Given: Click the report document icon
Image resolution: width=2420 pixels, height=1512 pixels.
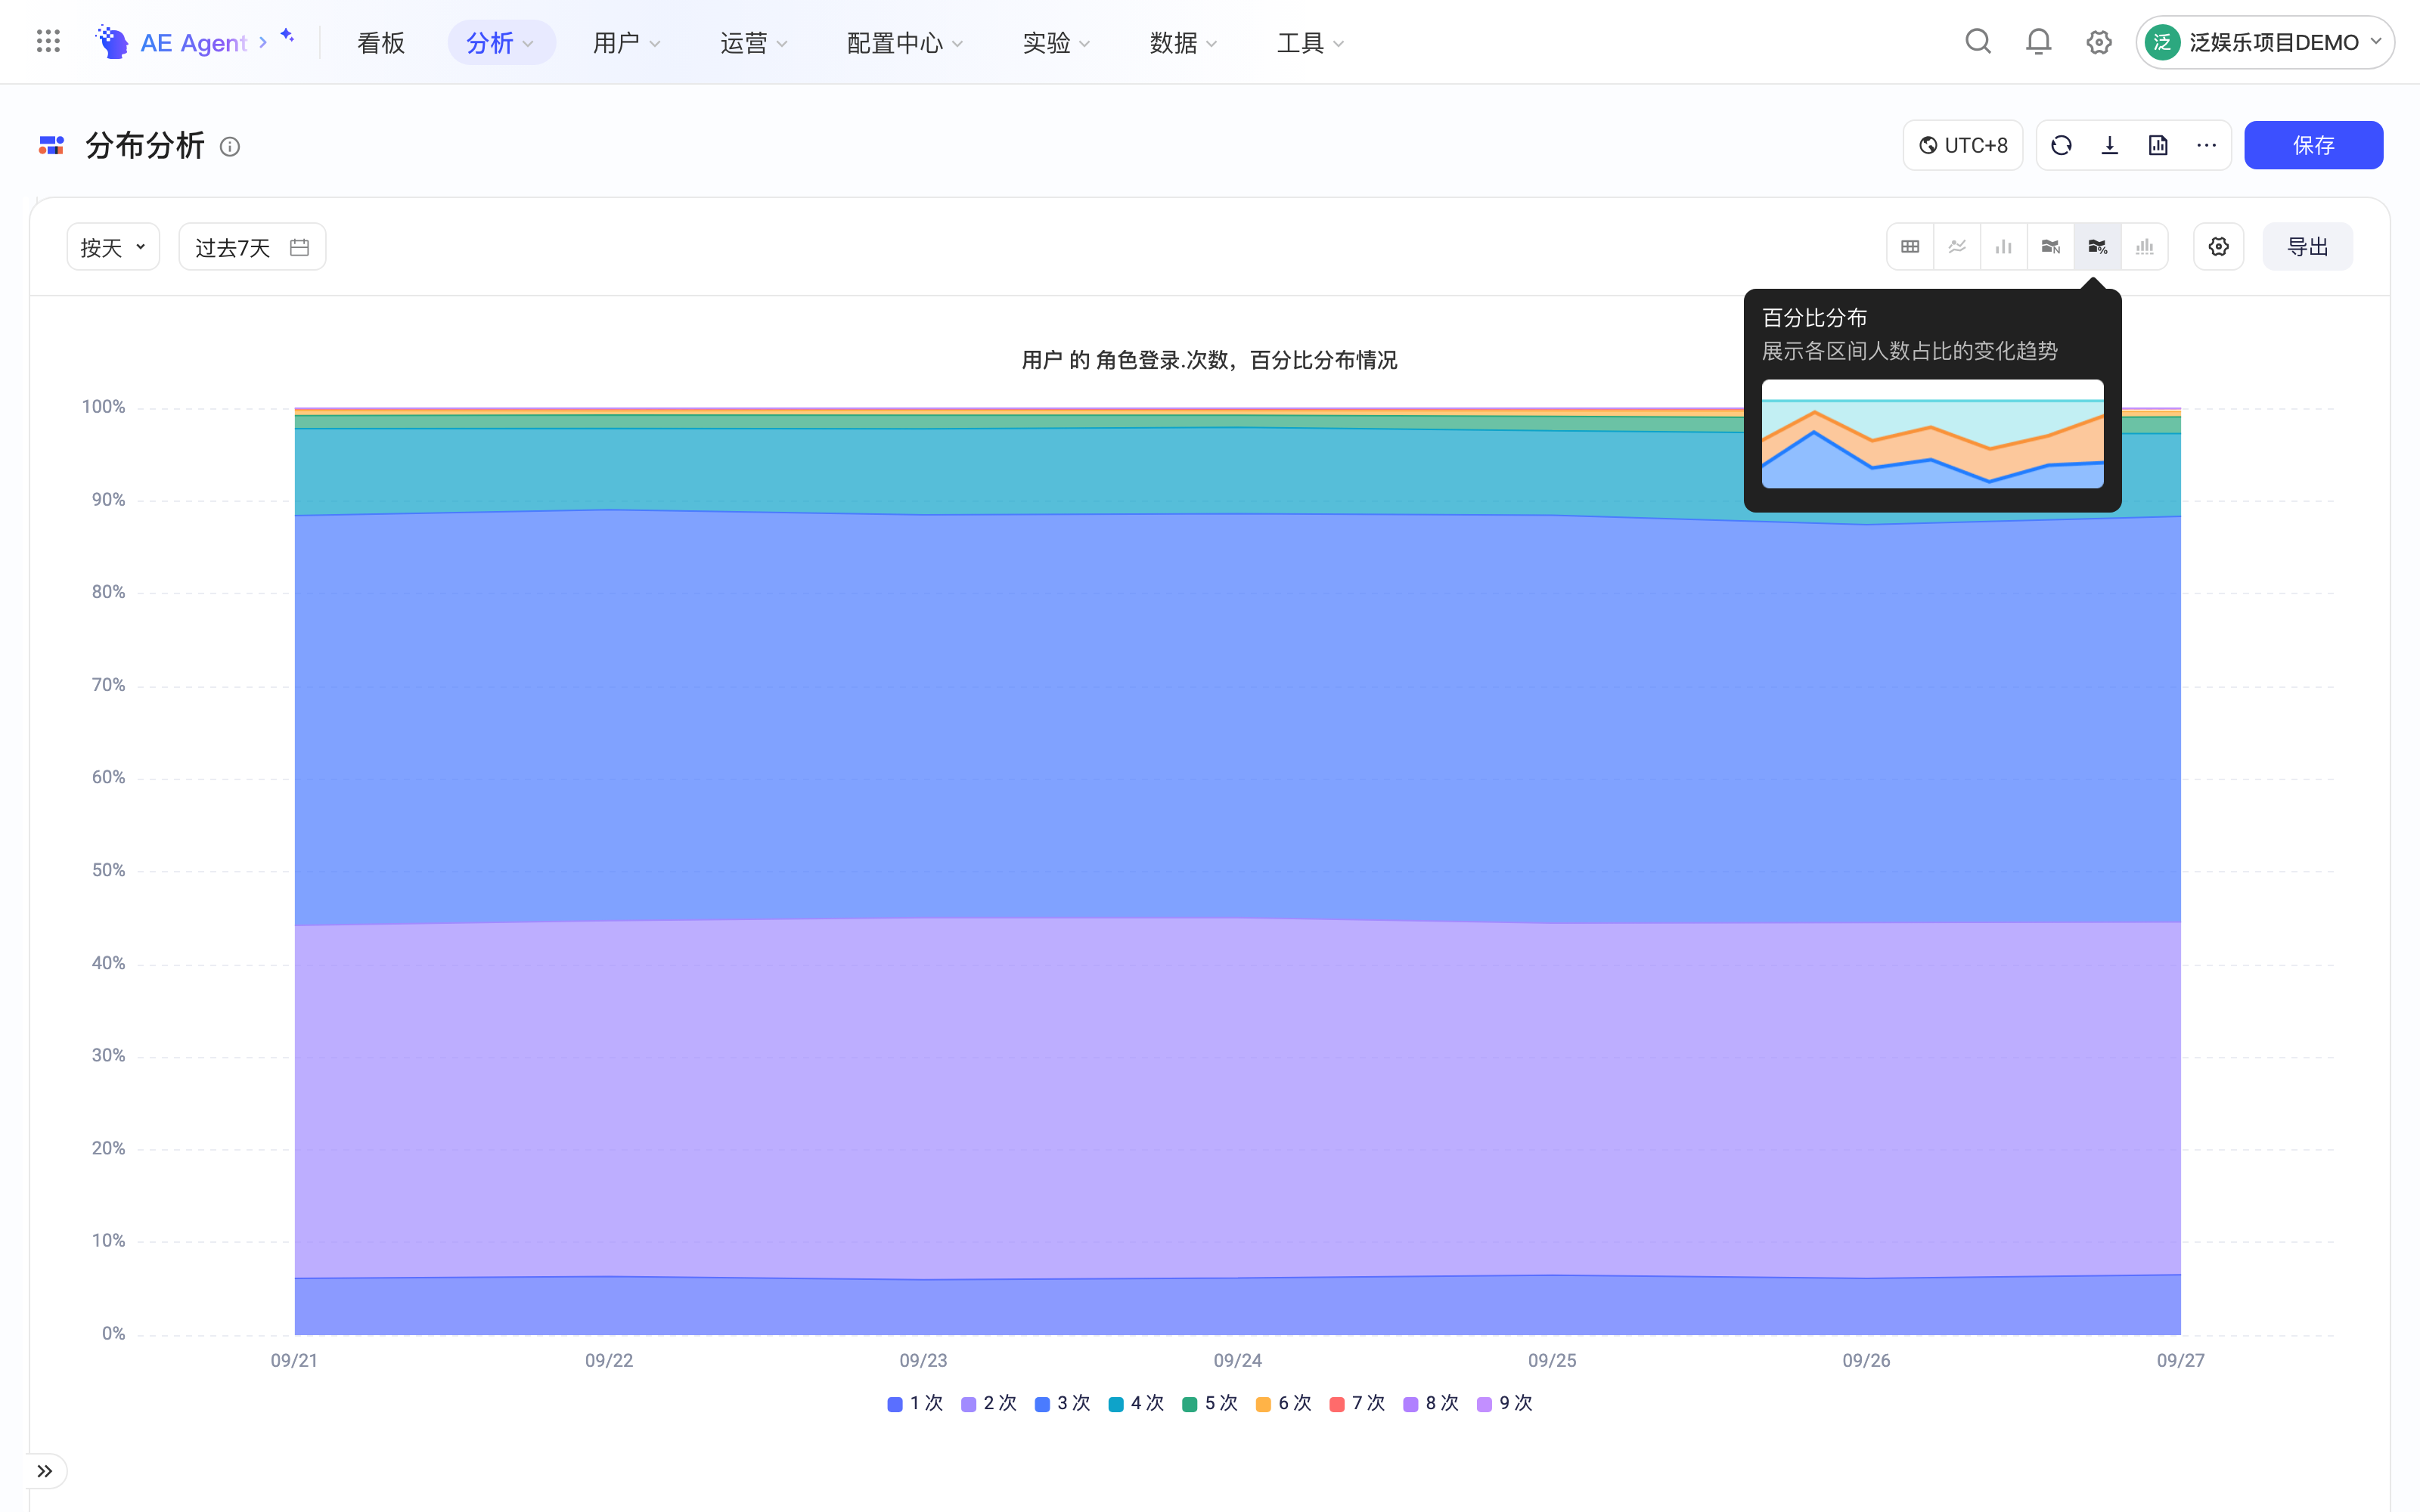Looking at the screenshot, I should click(2158, 146).
